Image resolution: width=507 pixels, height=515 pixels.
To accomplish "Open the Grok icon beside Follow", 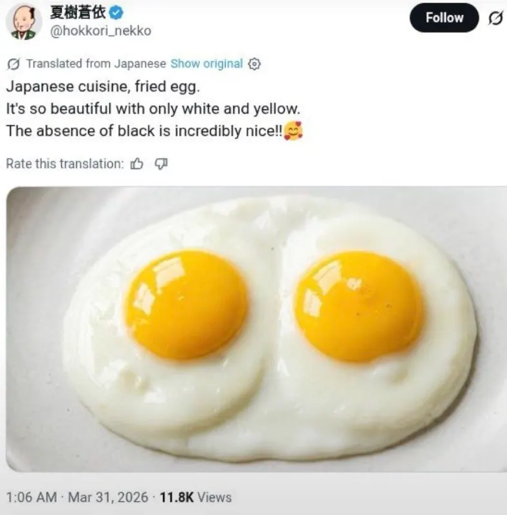I will click(x=495, y=18).
